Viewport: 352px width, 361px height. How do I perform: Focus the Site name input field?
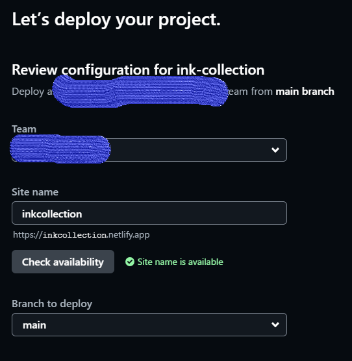coord(149,213)
